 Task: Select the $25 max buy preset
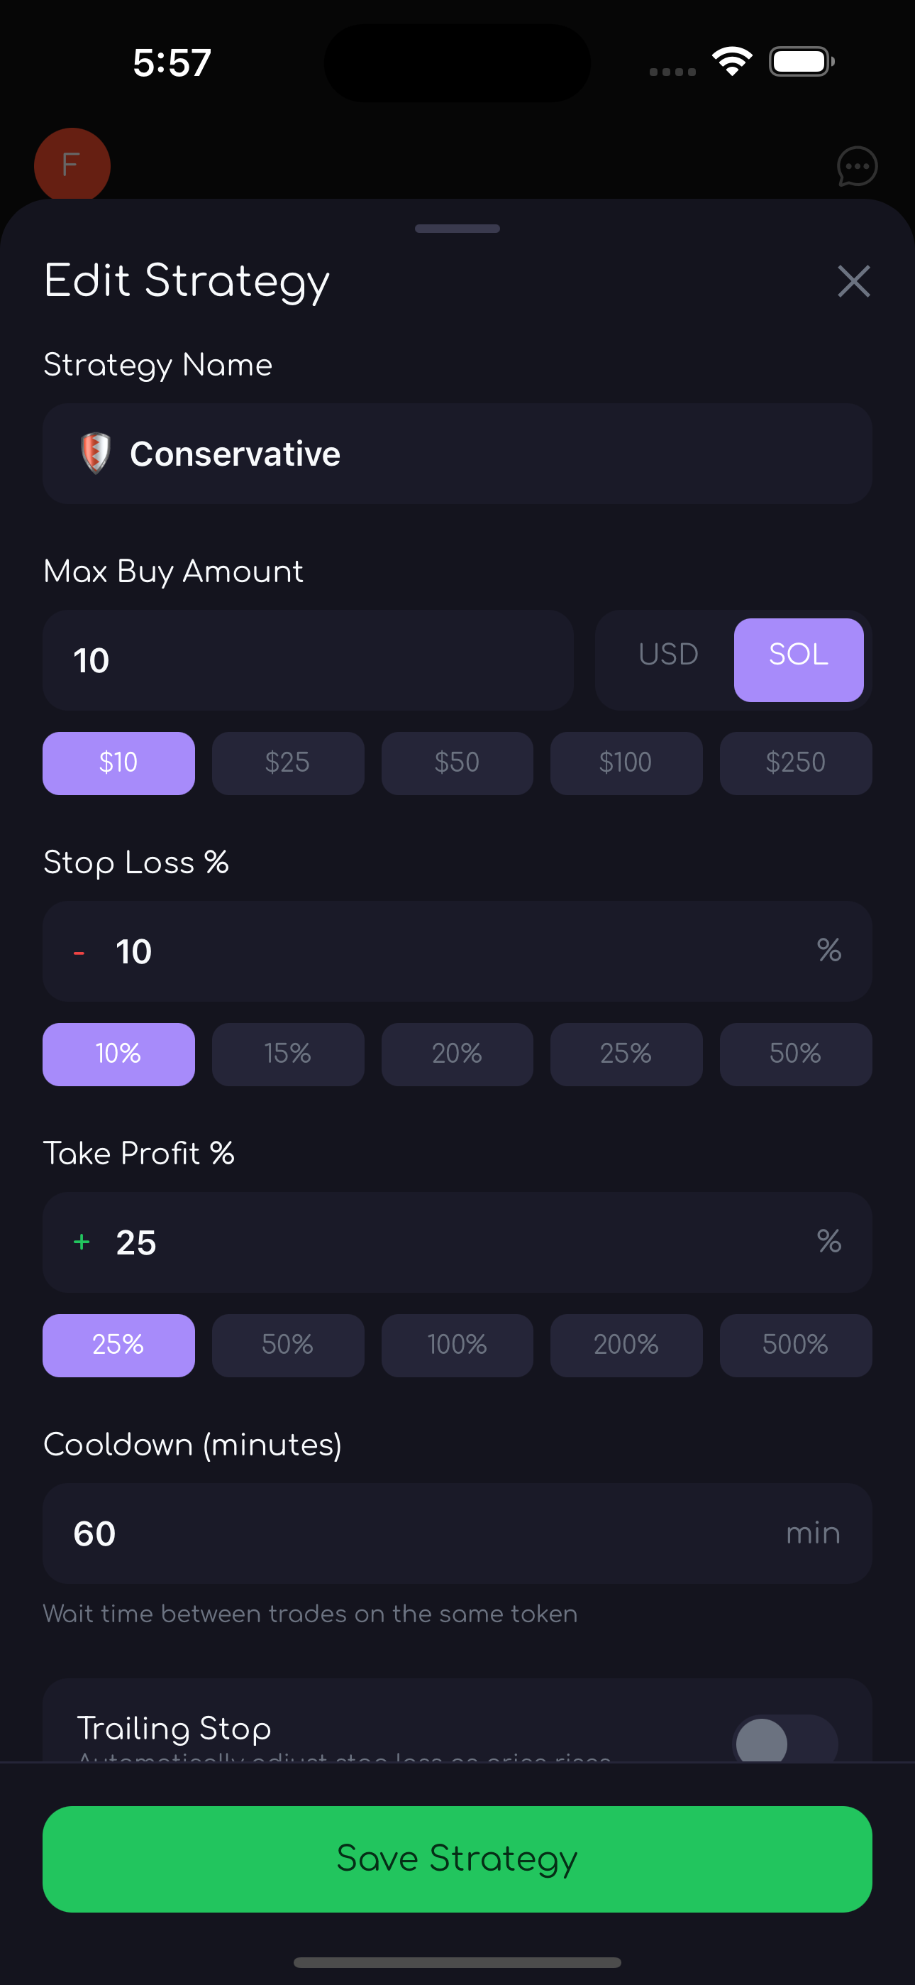[287, 763]
